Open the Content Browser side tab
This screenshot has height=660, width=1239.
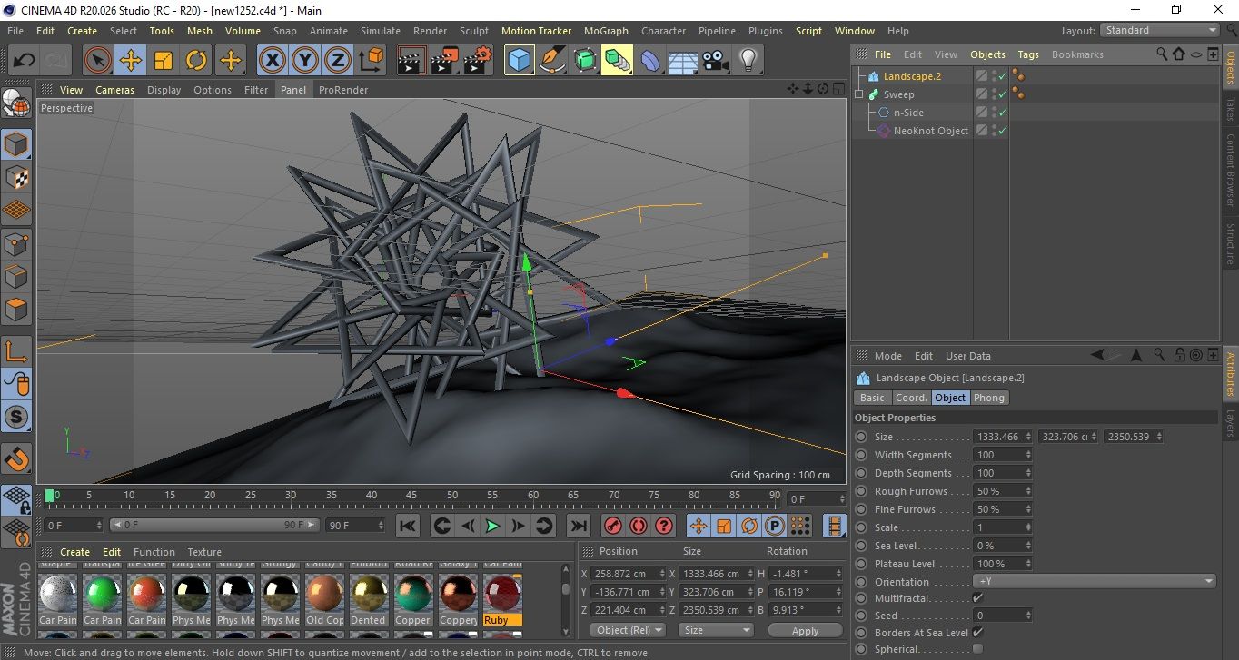[x=1231, y=171]
